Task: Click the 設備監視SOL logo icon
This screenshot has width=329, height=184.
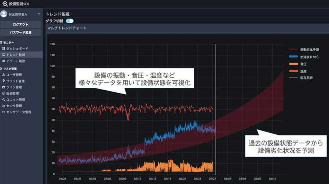Action: (x=4, y=4)
